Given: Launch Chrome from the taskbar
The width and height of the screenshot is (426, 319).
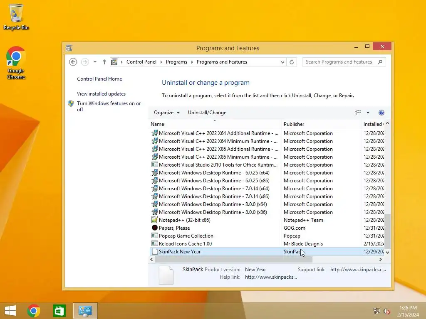Looking at the screenshot, I should pyautogui.click(x=34, y=311).
